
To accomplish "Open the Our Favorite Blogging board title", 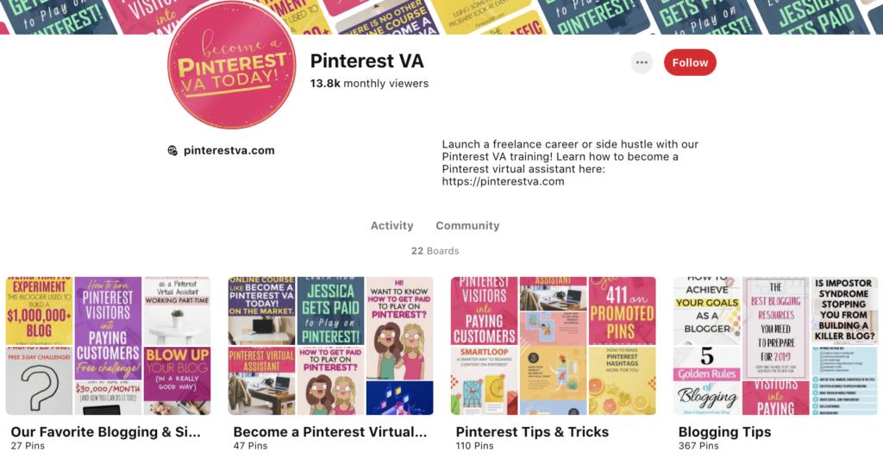I will [106, 431].
